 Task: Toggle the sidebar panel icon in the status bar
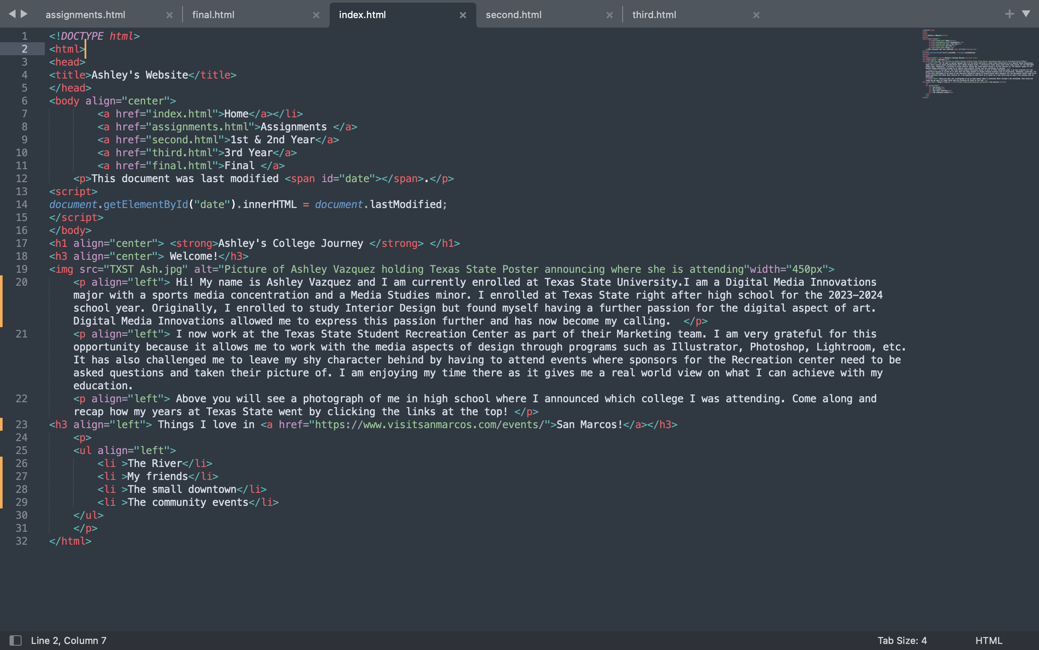(16, 640)
